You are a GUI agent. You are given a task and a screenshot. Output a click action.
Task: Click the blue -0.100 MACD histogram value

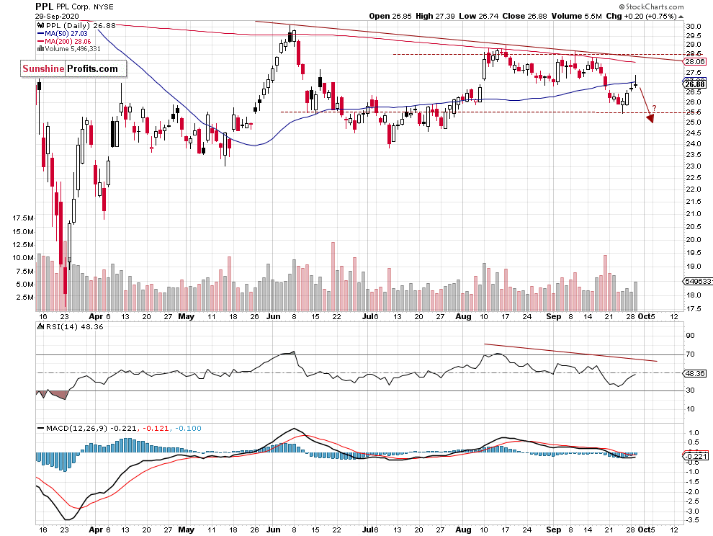coord(188,428)
